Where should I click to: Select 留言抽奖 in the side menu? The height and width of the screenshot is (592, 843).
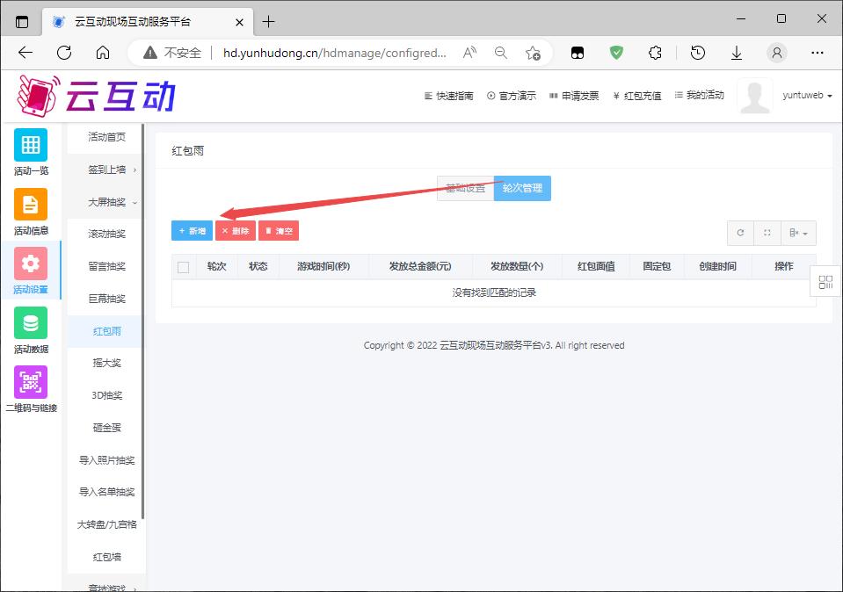tap(105, 266)
